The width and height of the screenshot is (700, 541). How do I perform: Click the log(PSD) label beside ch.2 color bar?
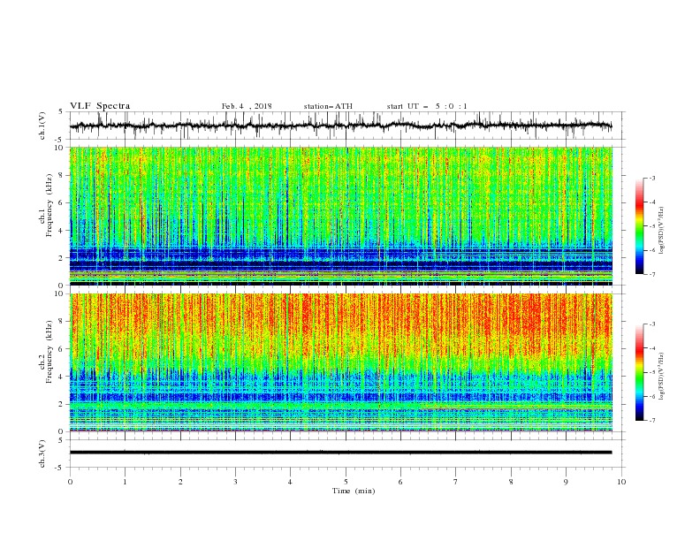point(662,377)
